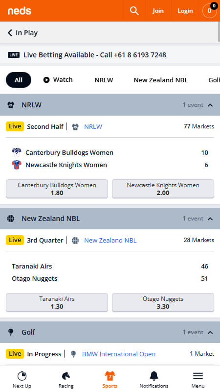Open the Racing horse icon

[66, 375]
